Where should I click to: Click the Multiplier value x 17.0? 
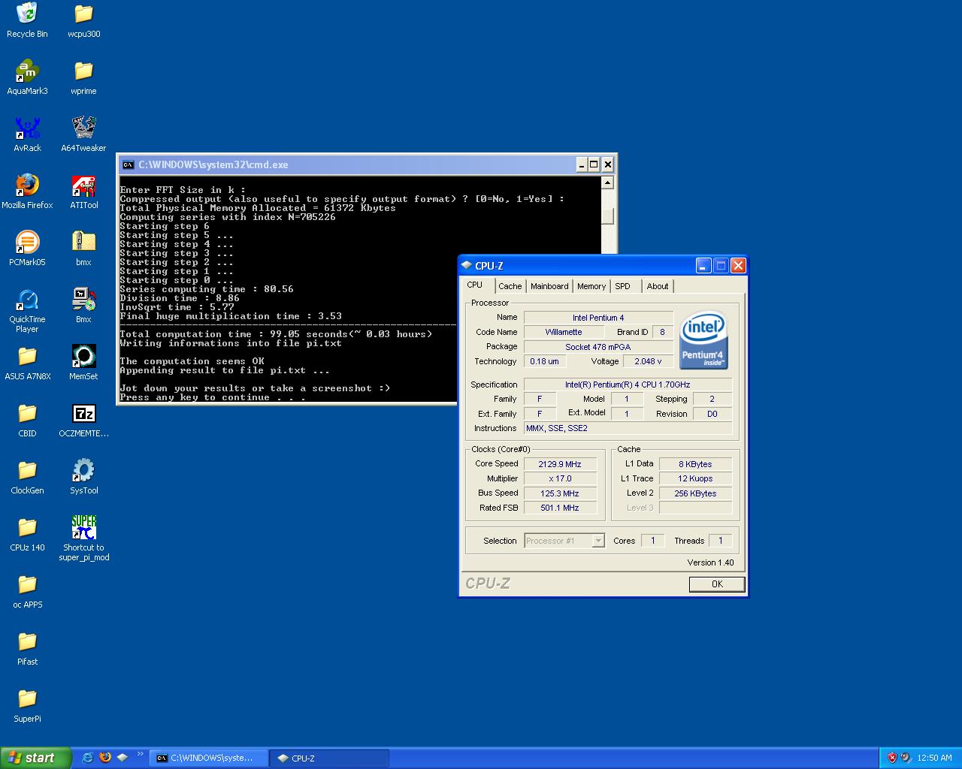561,478
